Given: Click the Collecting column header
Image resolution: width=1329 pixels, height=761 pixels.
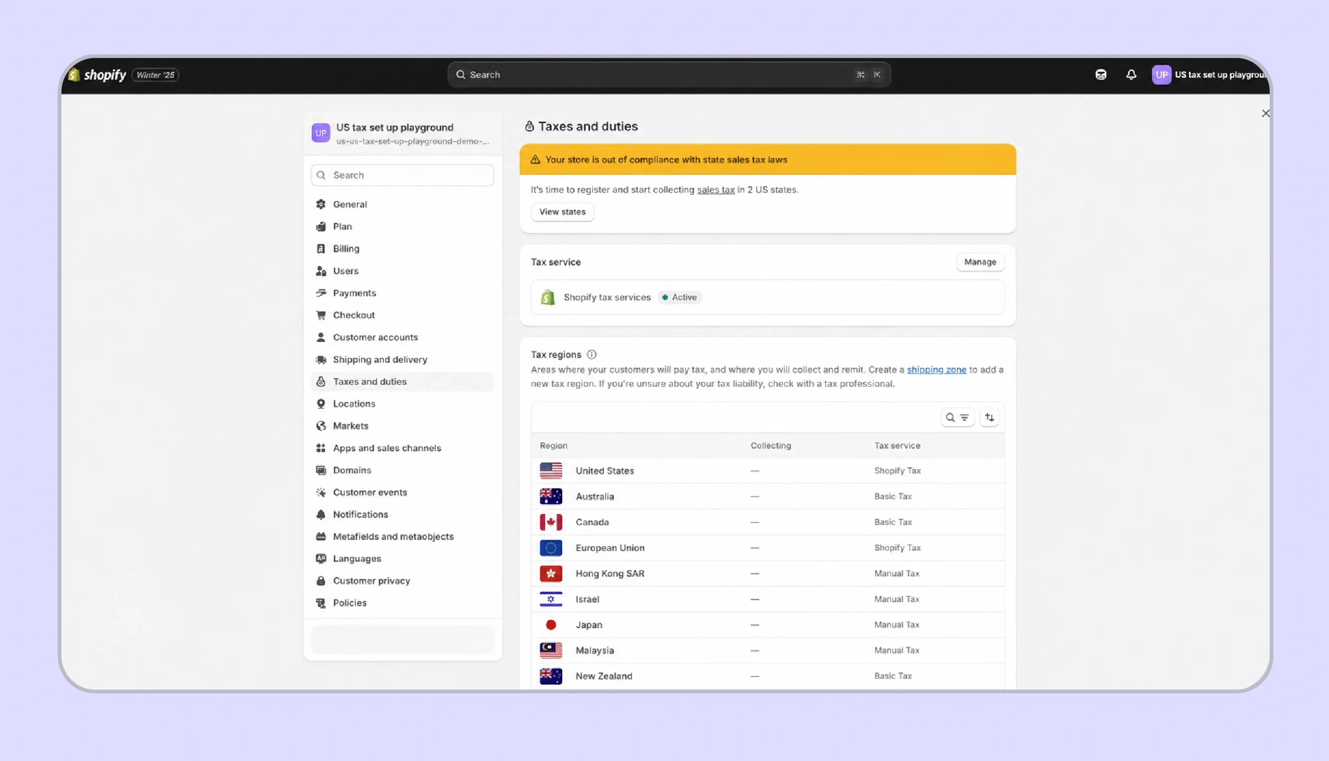Looking at the screenshot, I should pyautogui.click(x=770, y=446).
